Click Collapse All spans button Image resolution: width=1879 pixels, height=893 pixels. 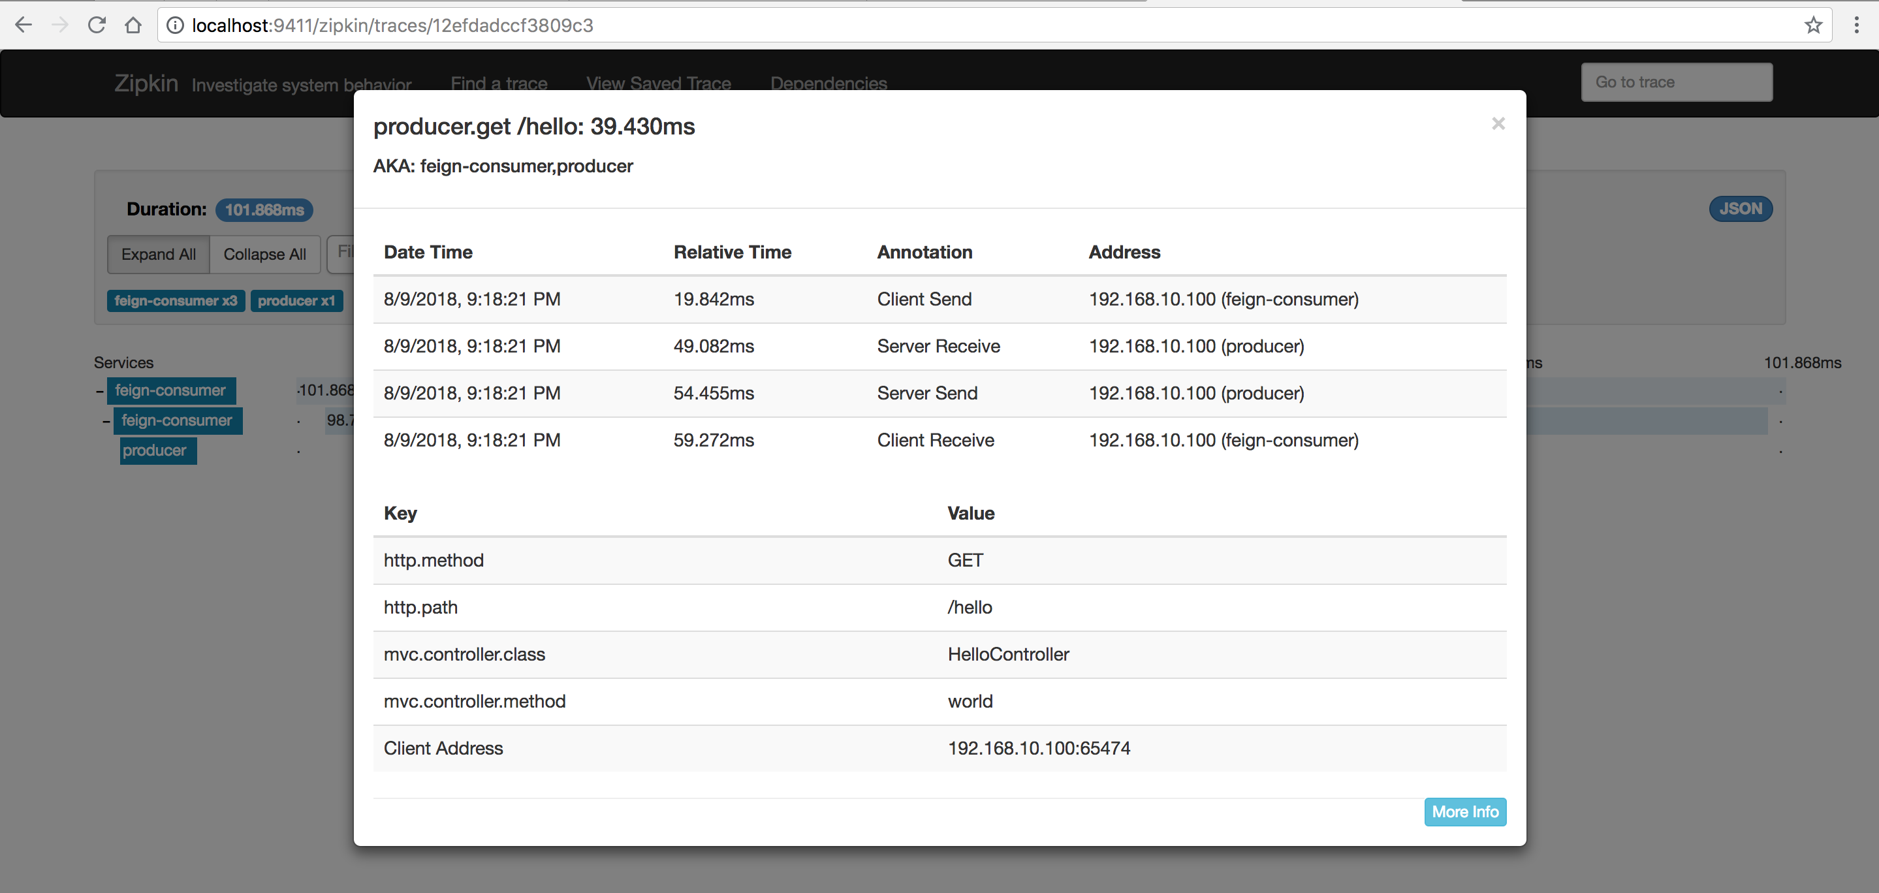point(265,254)
